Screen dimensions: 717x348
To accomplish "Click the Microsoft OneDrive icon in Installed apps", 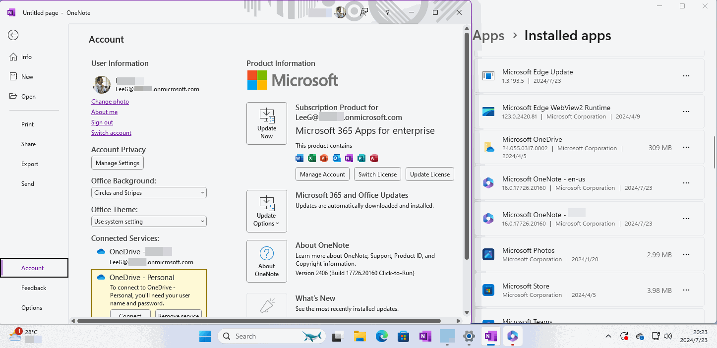I will (x=488, y=147).
